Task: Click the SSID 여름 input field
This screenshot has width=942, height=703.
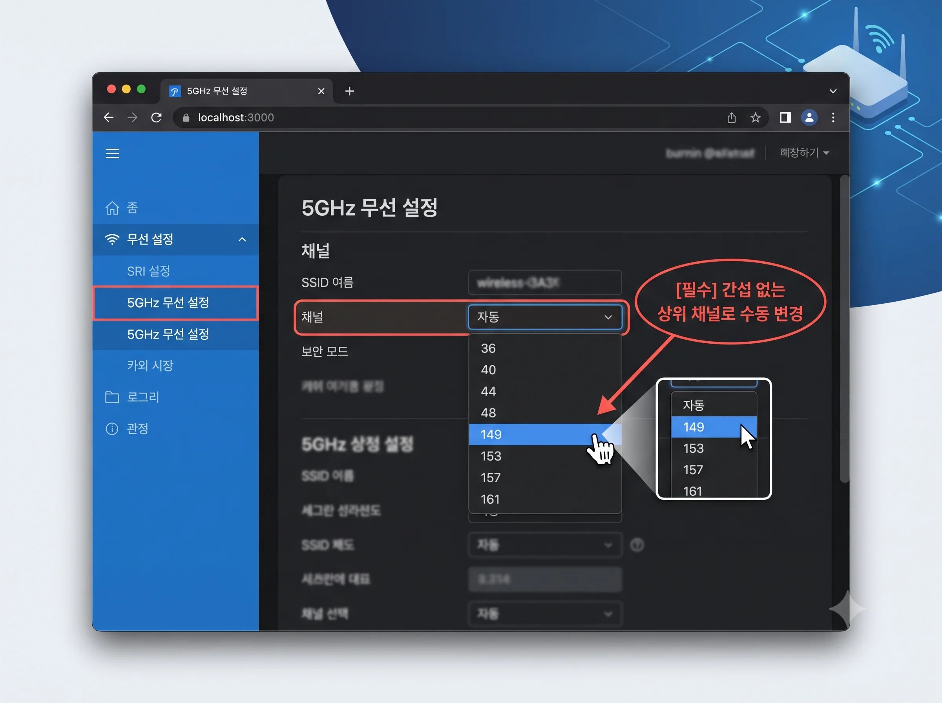Action: point(544,282)
